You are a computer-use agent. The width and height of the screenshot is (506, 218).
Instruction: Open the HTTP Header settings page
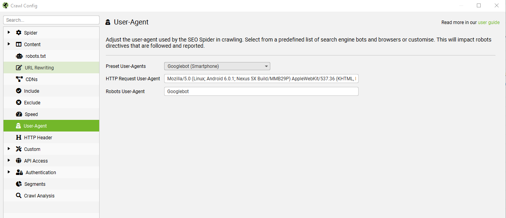pyautogui.click(x=38, y=138)
